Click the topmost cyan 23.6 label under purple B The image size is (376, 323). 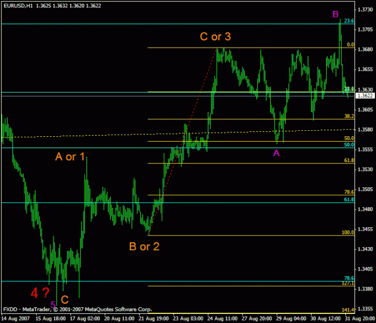pos(349,21)
